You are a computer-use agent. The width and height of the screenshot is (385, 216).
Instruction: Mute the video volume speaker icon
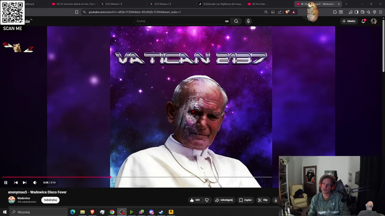tap(35, 182)
